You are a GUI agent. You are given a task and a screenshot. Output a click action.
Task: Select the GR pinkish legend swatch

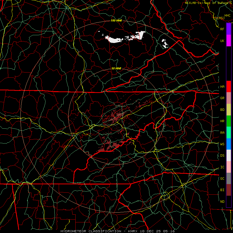click(229, 98)
